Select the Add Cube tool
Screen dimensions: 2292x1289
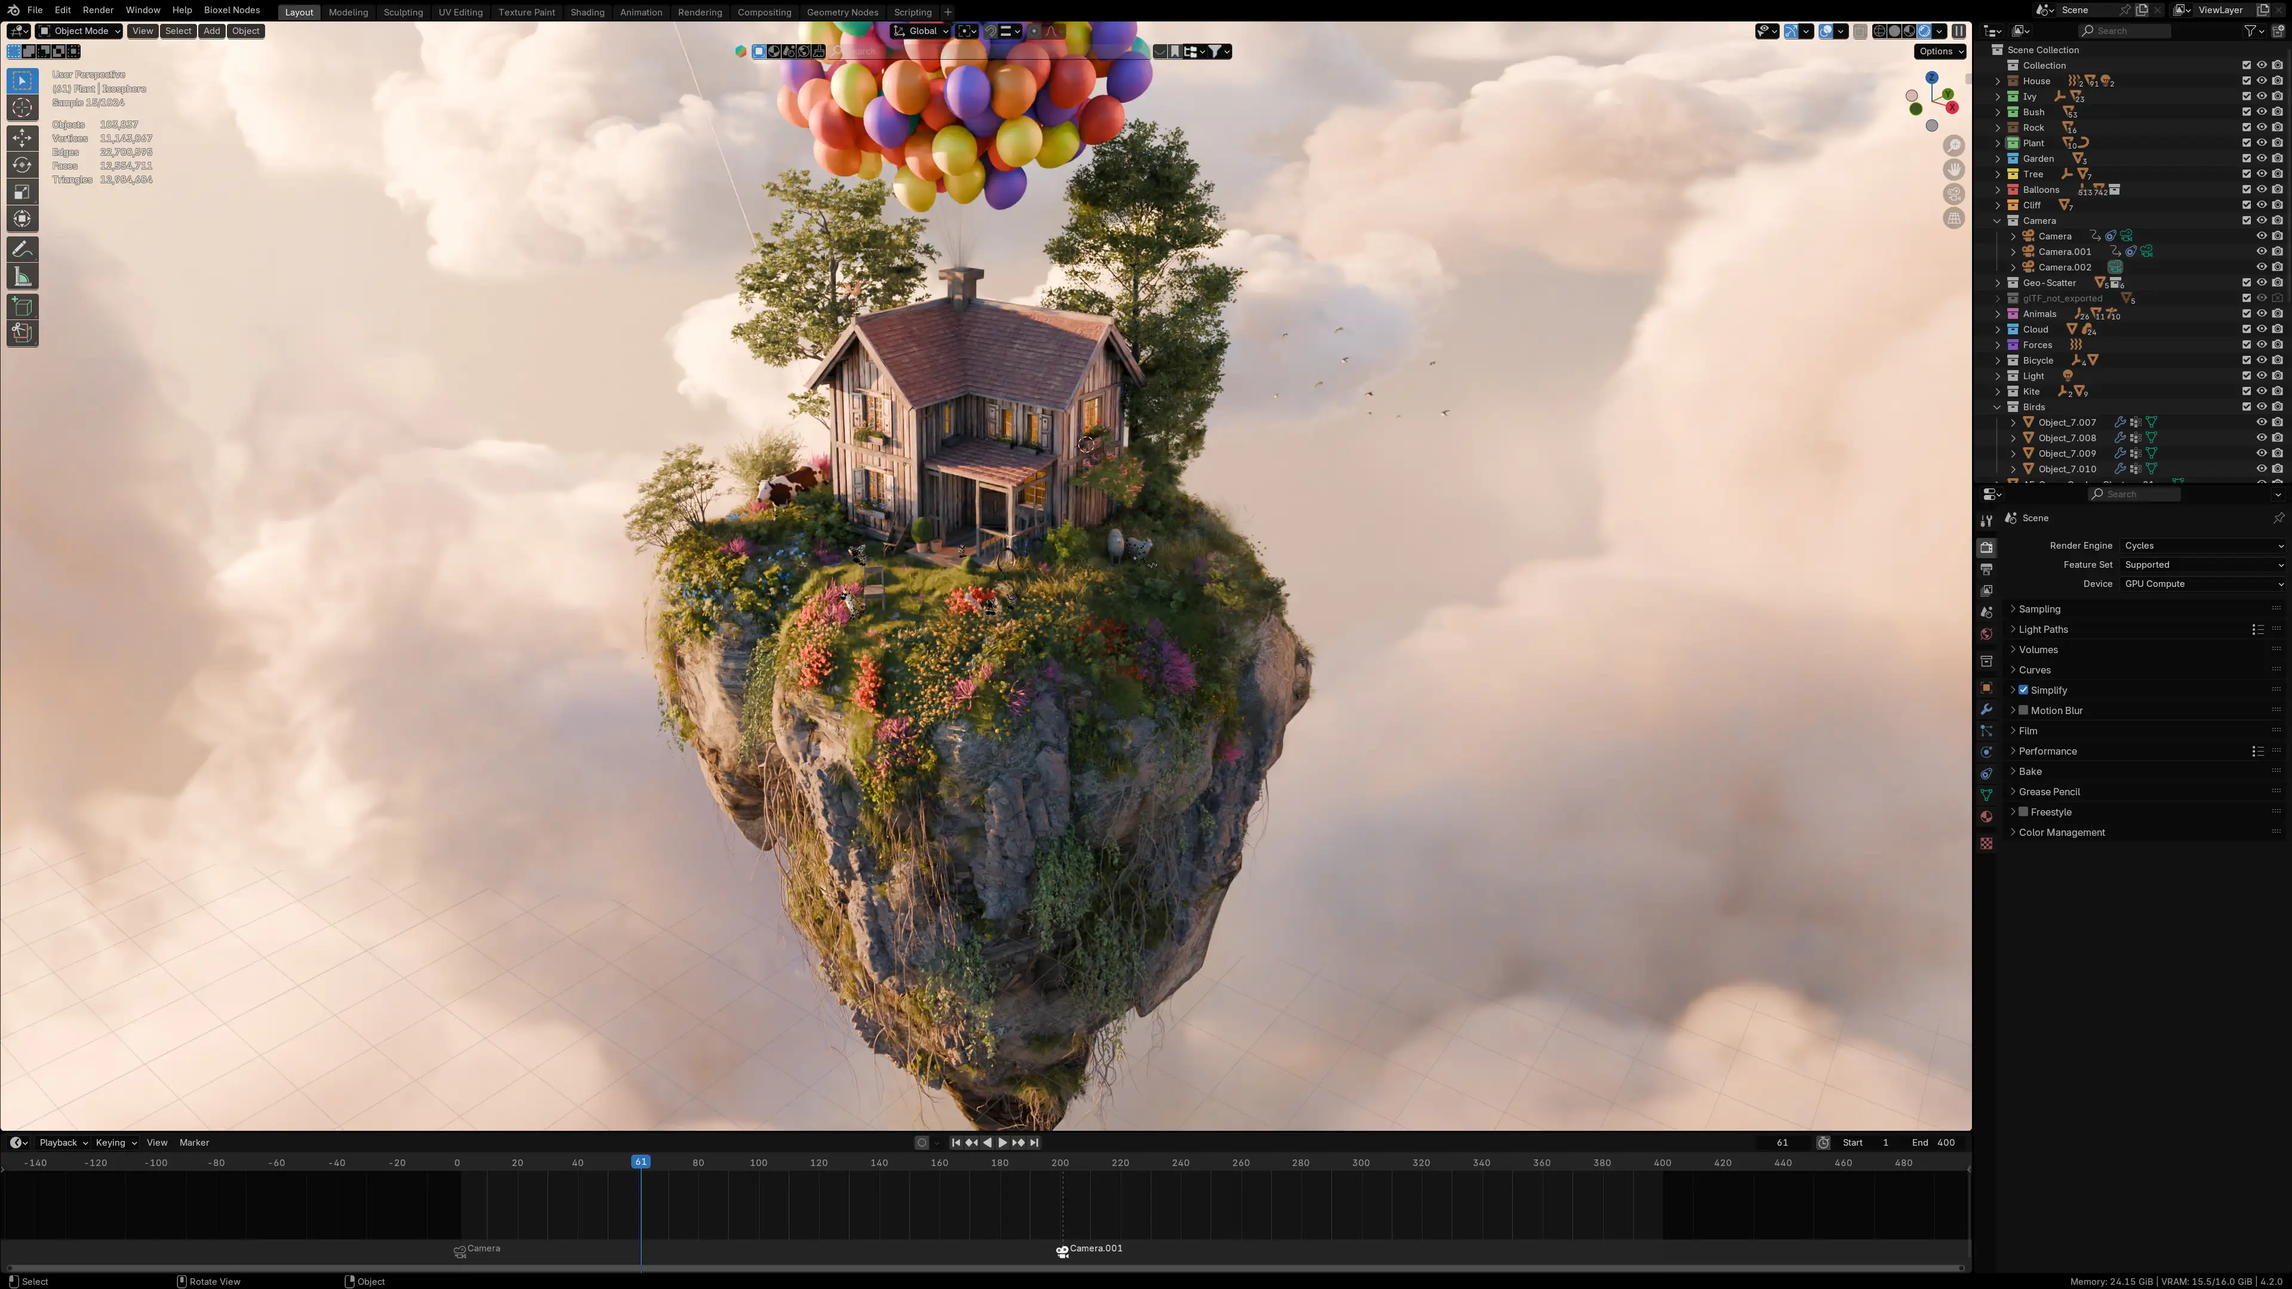point(22,307)
